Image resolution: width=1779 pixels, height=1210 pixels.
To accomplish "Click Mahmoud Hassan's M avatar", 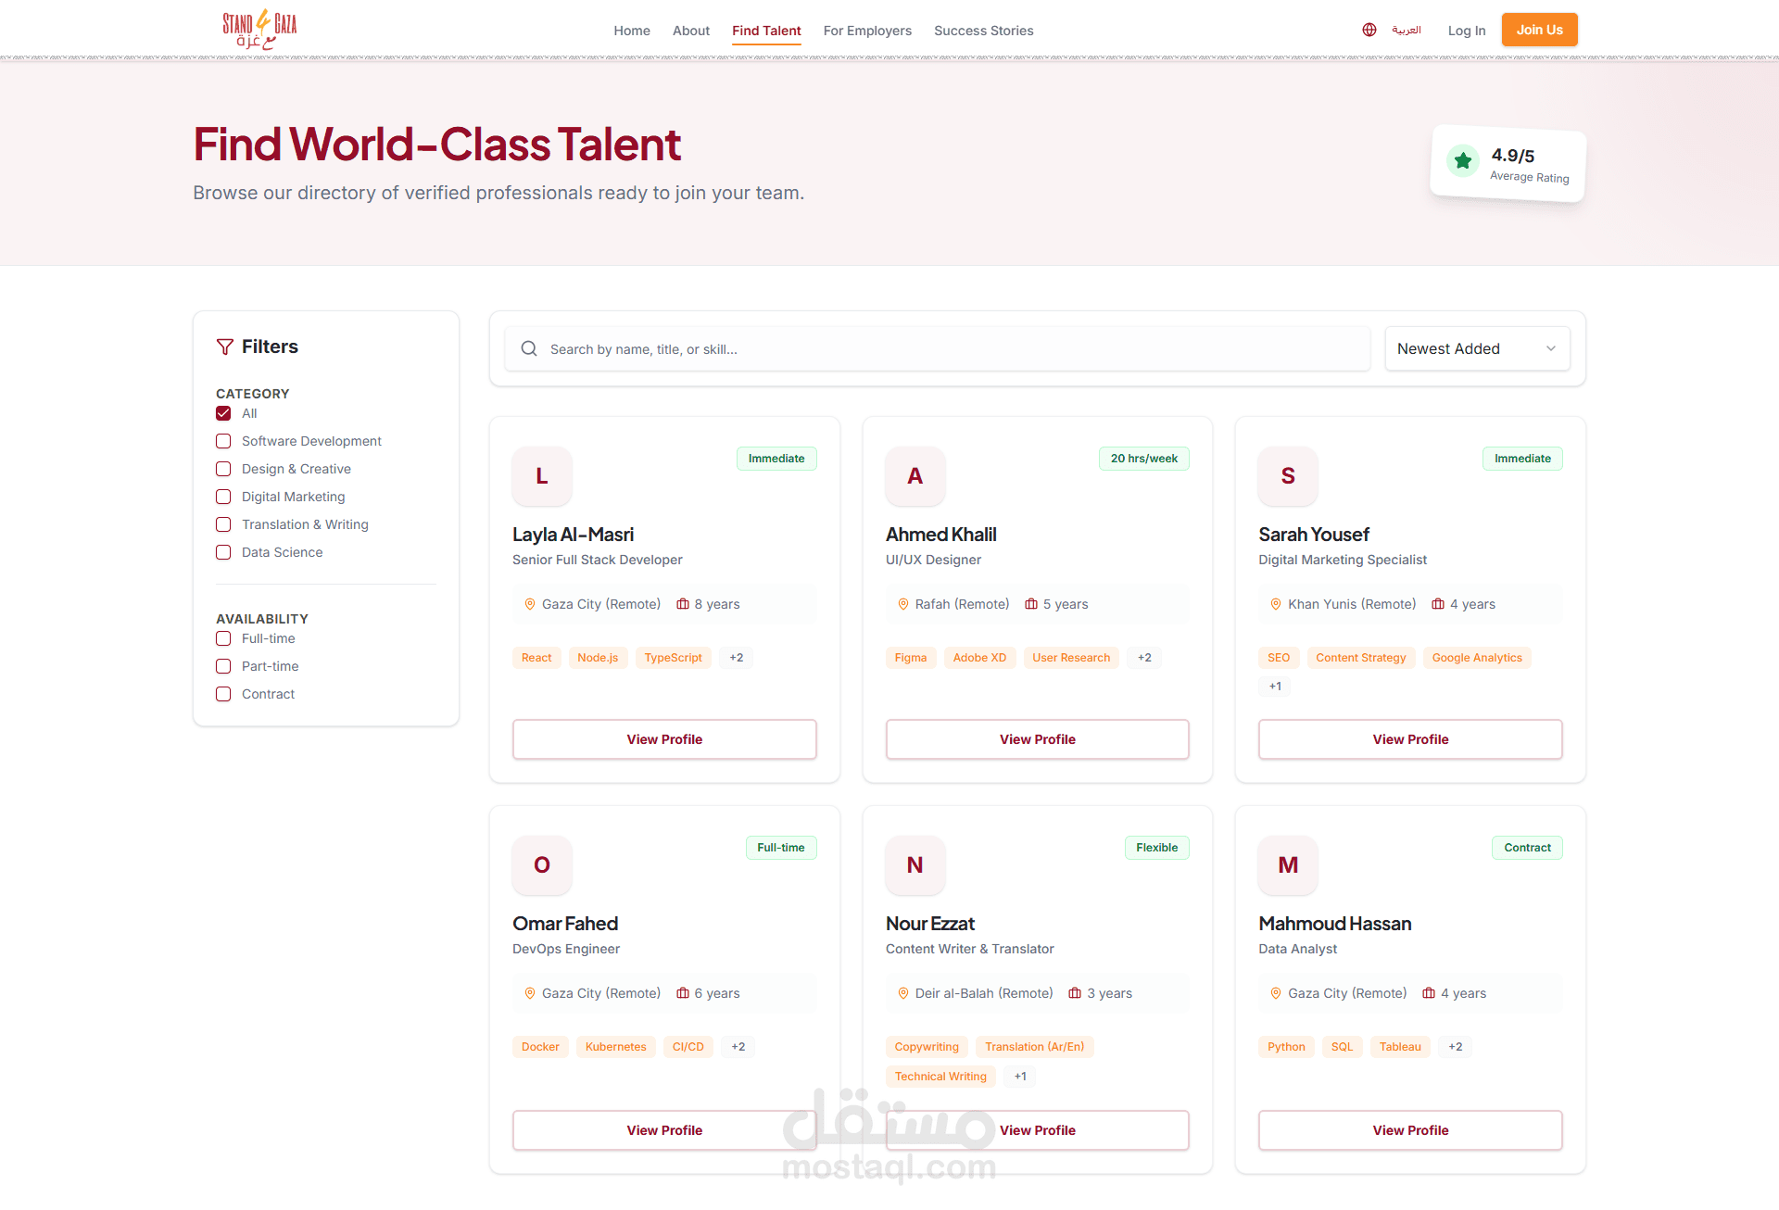I will tap(1288, 865).
